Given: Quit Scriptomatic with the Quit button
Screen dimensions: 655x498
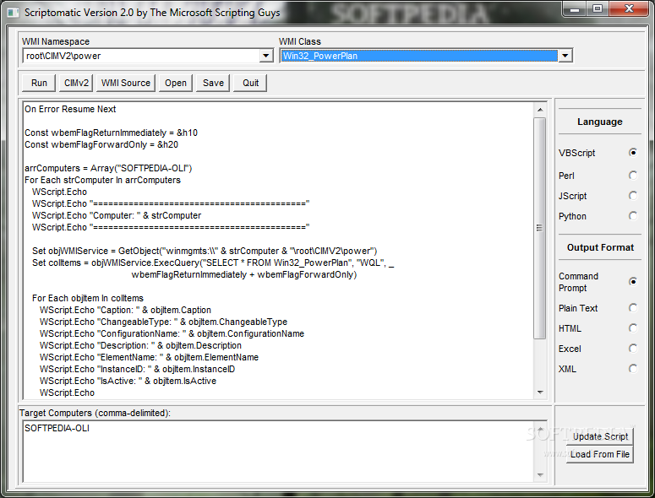Looking at the screenshot, I should [x=250, y=83].
